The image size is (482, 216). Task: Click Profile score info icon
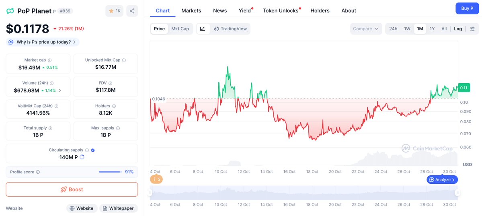point(38,172)
